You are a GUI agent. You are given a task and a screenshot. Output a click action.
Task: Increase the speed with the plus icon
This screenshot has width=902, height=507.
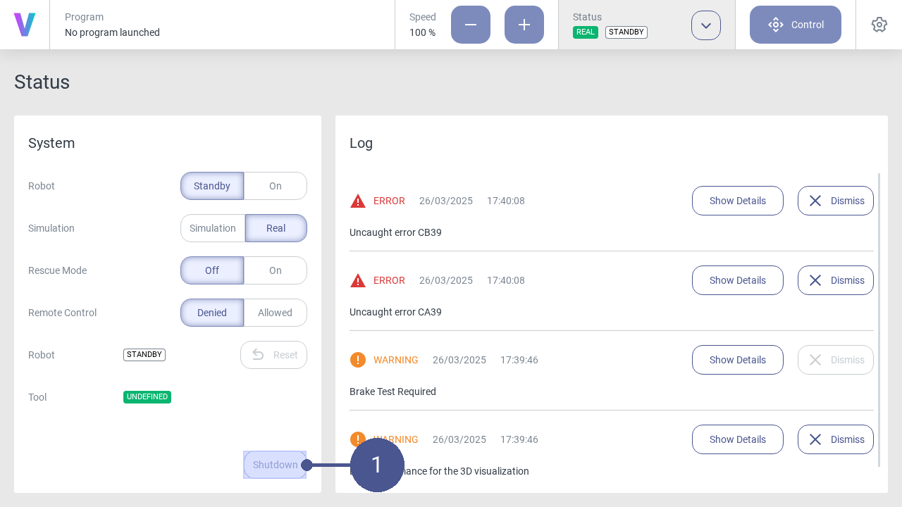[x=524, y=24]
